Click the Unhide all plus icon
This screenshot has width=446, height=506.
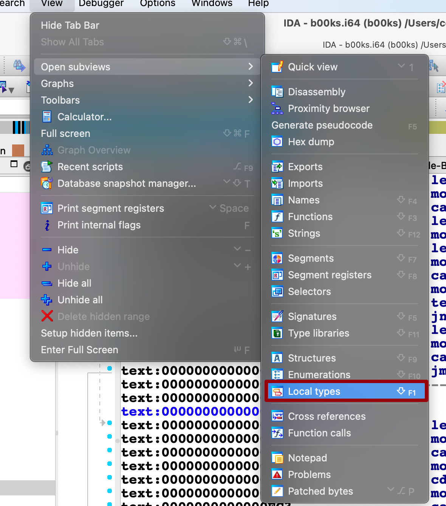coord(46,300)
